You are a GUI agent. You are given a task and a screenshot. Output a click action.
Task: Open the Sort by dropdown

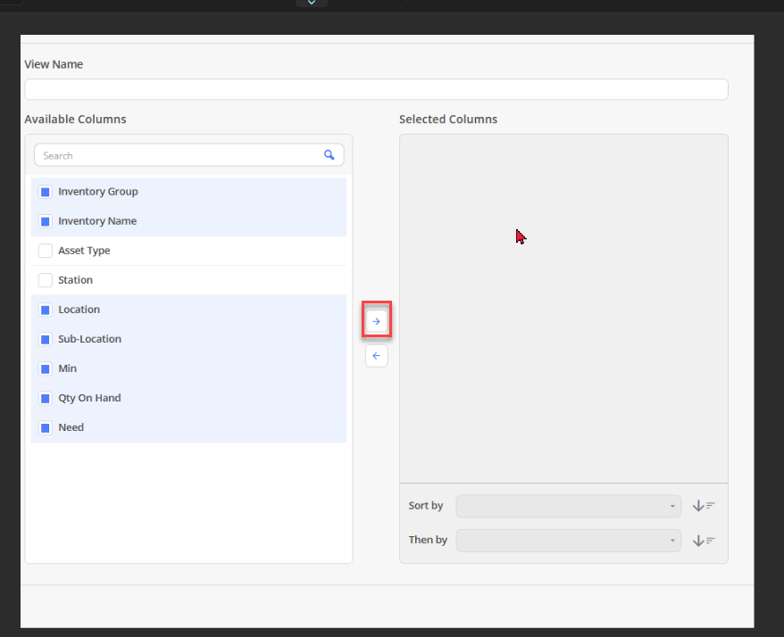point(569,506)
